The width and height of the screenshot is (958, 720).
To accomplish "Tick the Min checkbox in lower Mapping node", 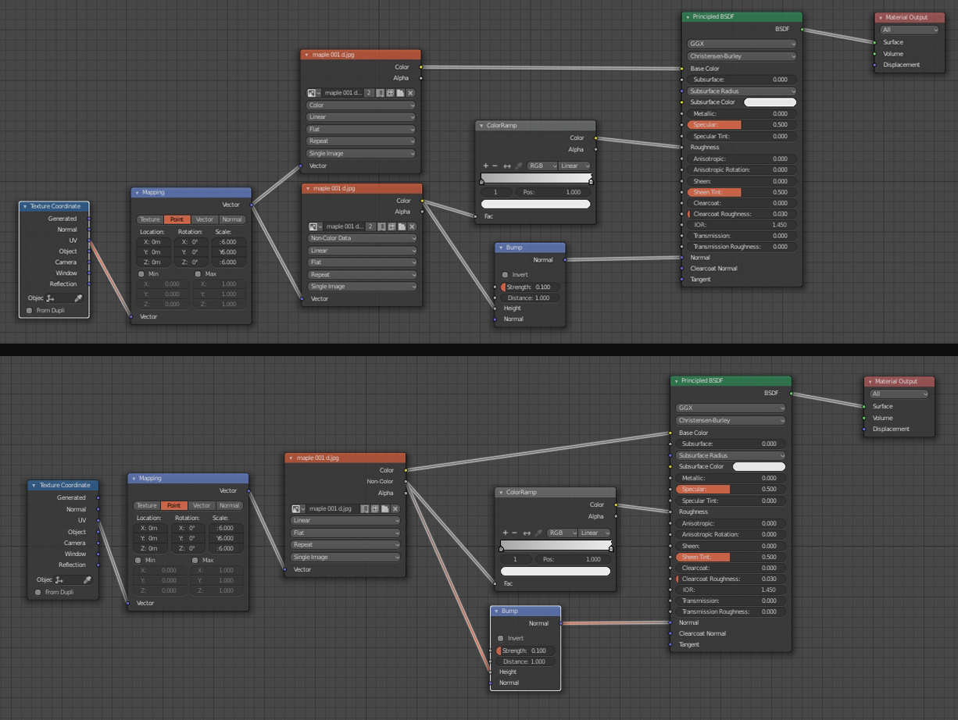I will pos(138,560).
